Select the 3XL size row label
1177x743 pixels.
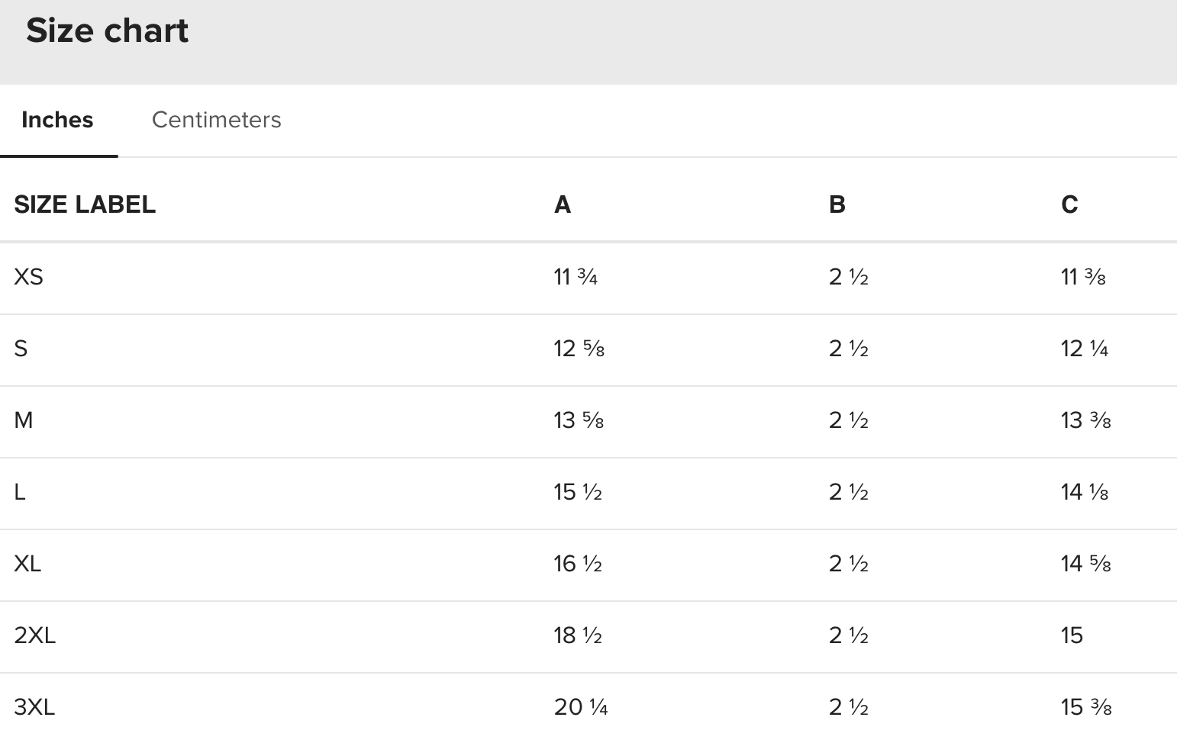point(35,707)
